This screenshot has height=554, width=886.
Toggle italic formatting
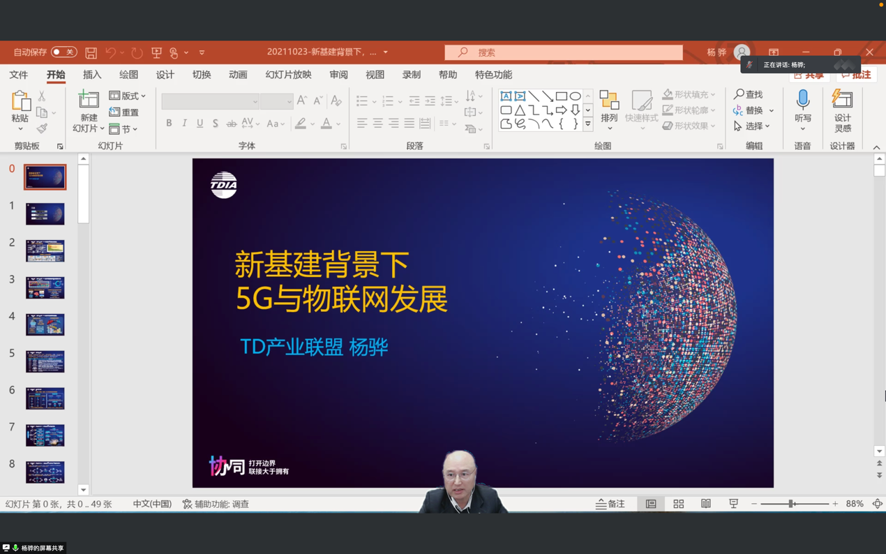click(184, 123)
